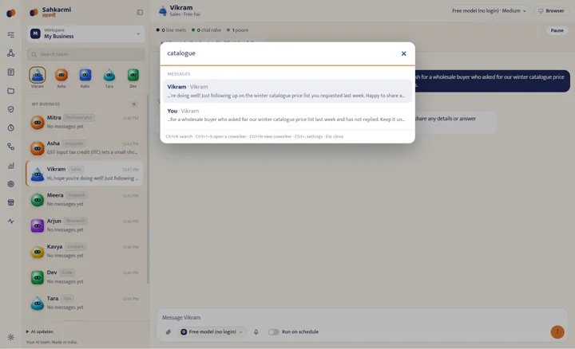575x349 pixels.
Task: Open the You result about wholesale buyer
Action: pos(287,116)
